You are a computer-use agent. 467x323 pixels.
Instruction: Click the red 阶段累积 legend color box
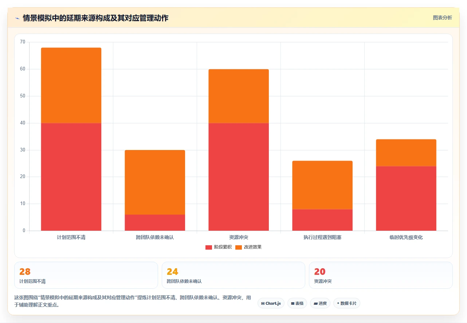(209, 247)
